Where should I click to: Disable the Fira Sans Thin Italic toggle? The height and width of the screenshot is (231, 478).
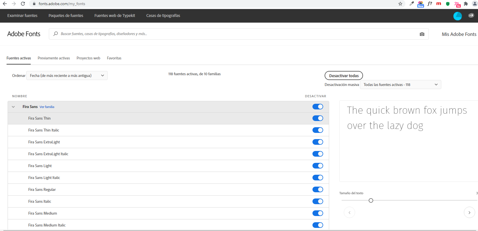coord(318,130)
